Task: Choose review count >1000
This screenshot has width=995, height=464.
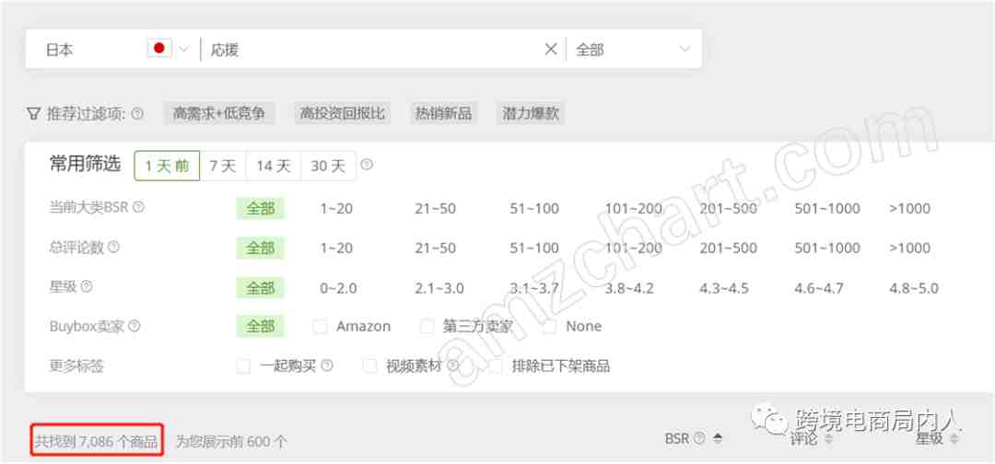Action: [910, 248]
